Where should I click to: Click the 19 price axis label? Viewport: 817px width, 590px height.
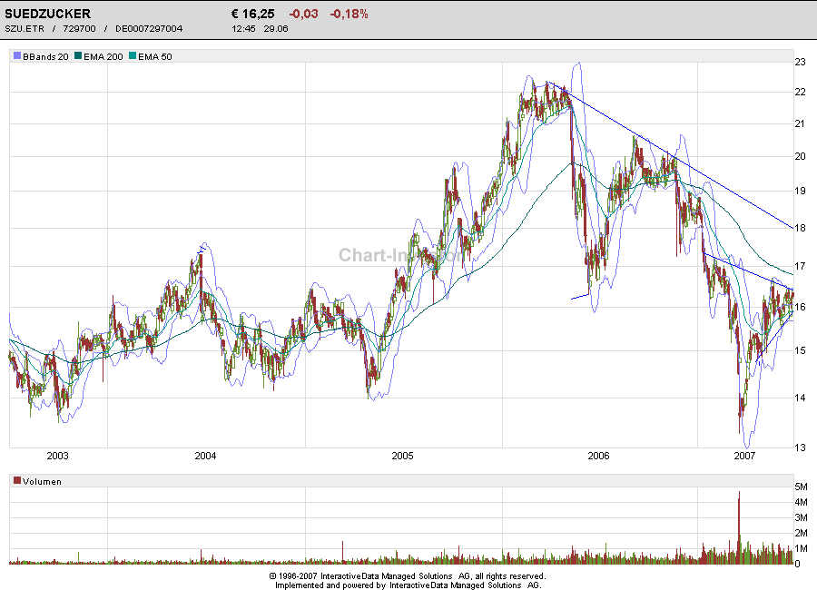(800, 191)
